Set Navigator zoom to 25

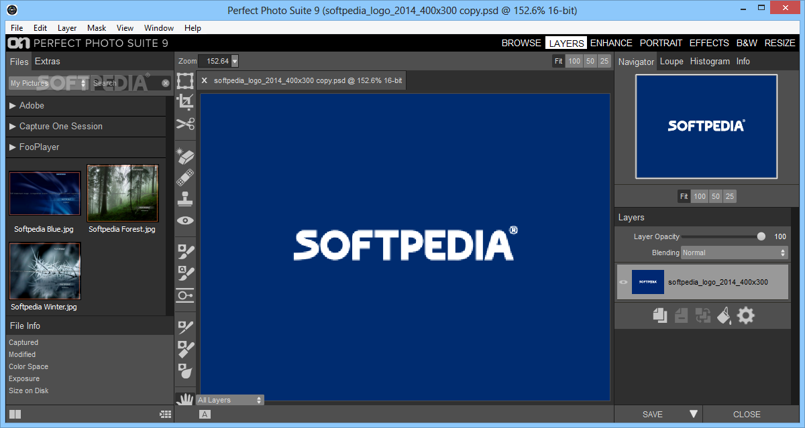(x=730, y=196)
